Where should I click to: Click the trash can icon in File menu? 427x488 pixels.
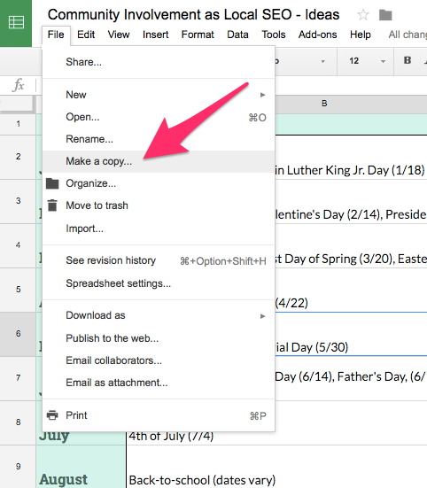point(52,205)
